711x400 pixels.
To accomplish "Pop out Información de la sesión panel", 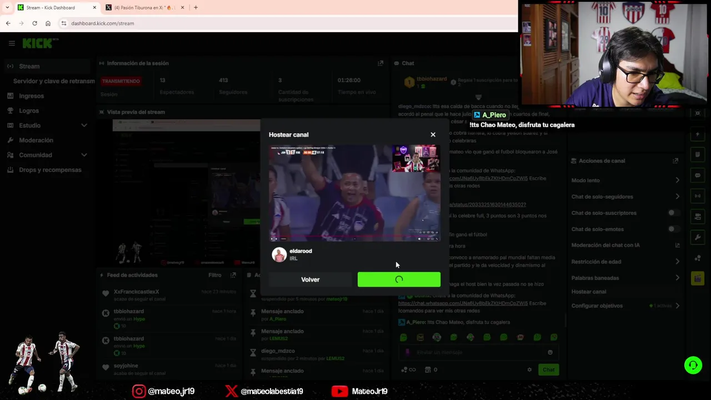I will [x=380, y=63].
